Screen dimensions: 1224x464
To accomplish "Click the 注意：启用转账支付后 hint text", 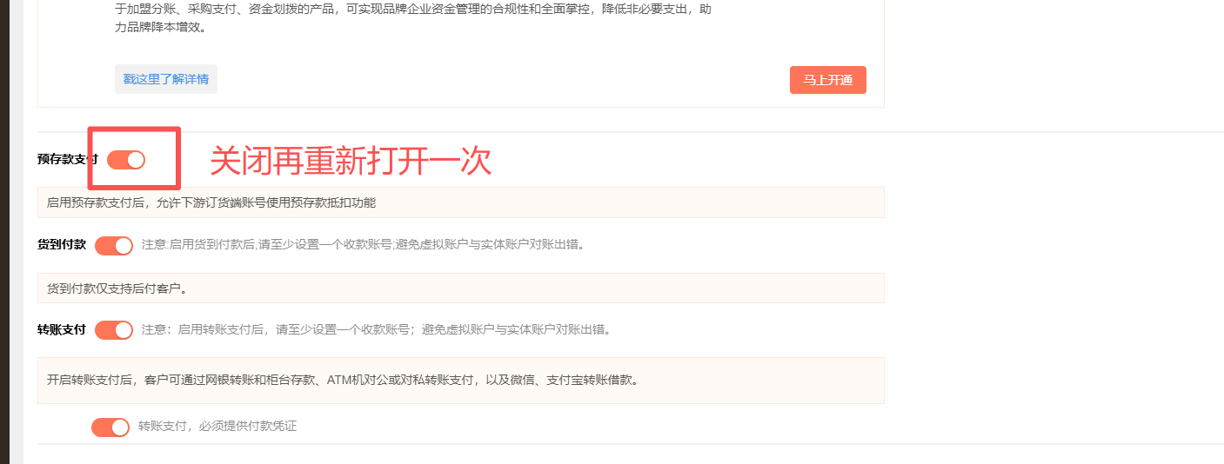I will pos(377,329).
